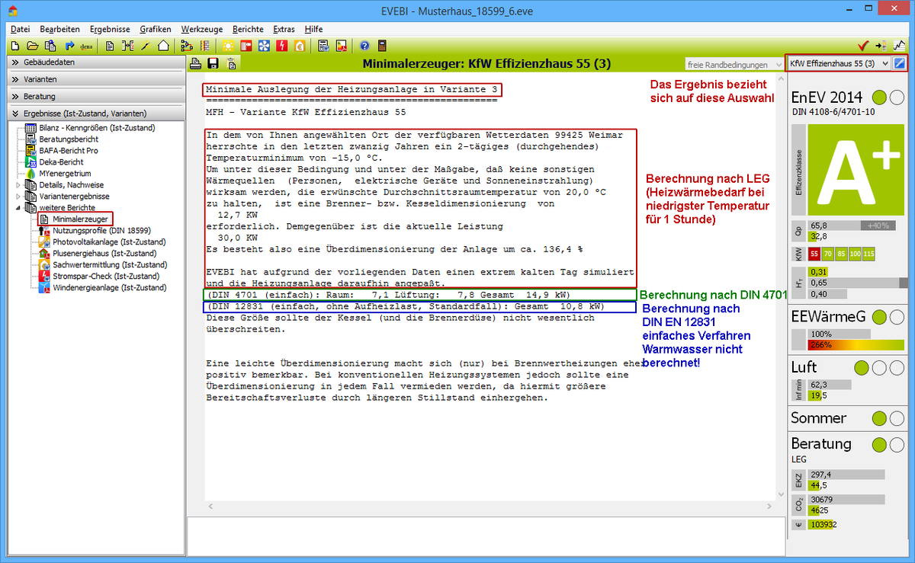Collapse the weitere Berichte tree node
This screenshot has width=915, height=563.
18,208
